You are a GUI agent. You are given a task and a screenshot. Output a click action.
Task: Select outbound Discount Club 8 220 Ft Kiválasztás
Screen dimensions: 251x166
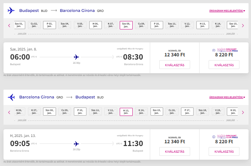click(x=224, y=65)
